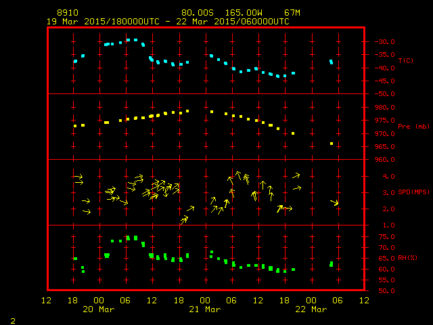Click the "SPD(MPS)" wind speed axis label
Screen dimensions: 433x325
click(x=413, y=192)
